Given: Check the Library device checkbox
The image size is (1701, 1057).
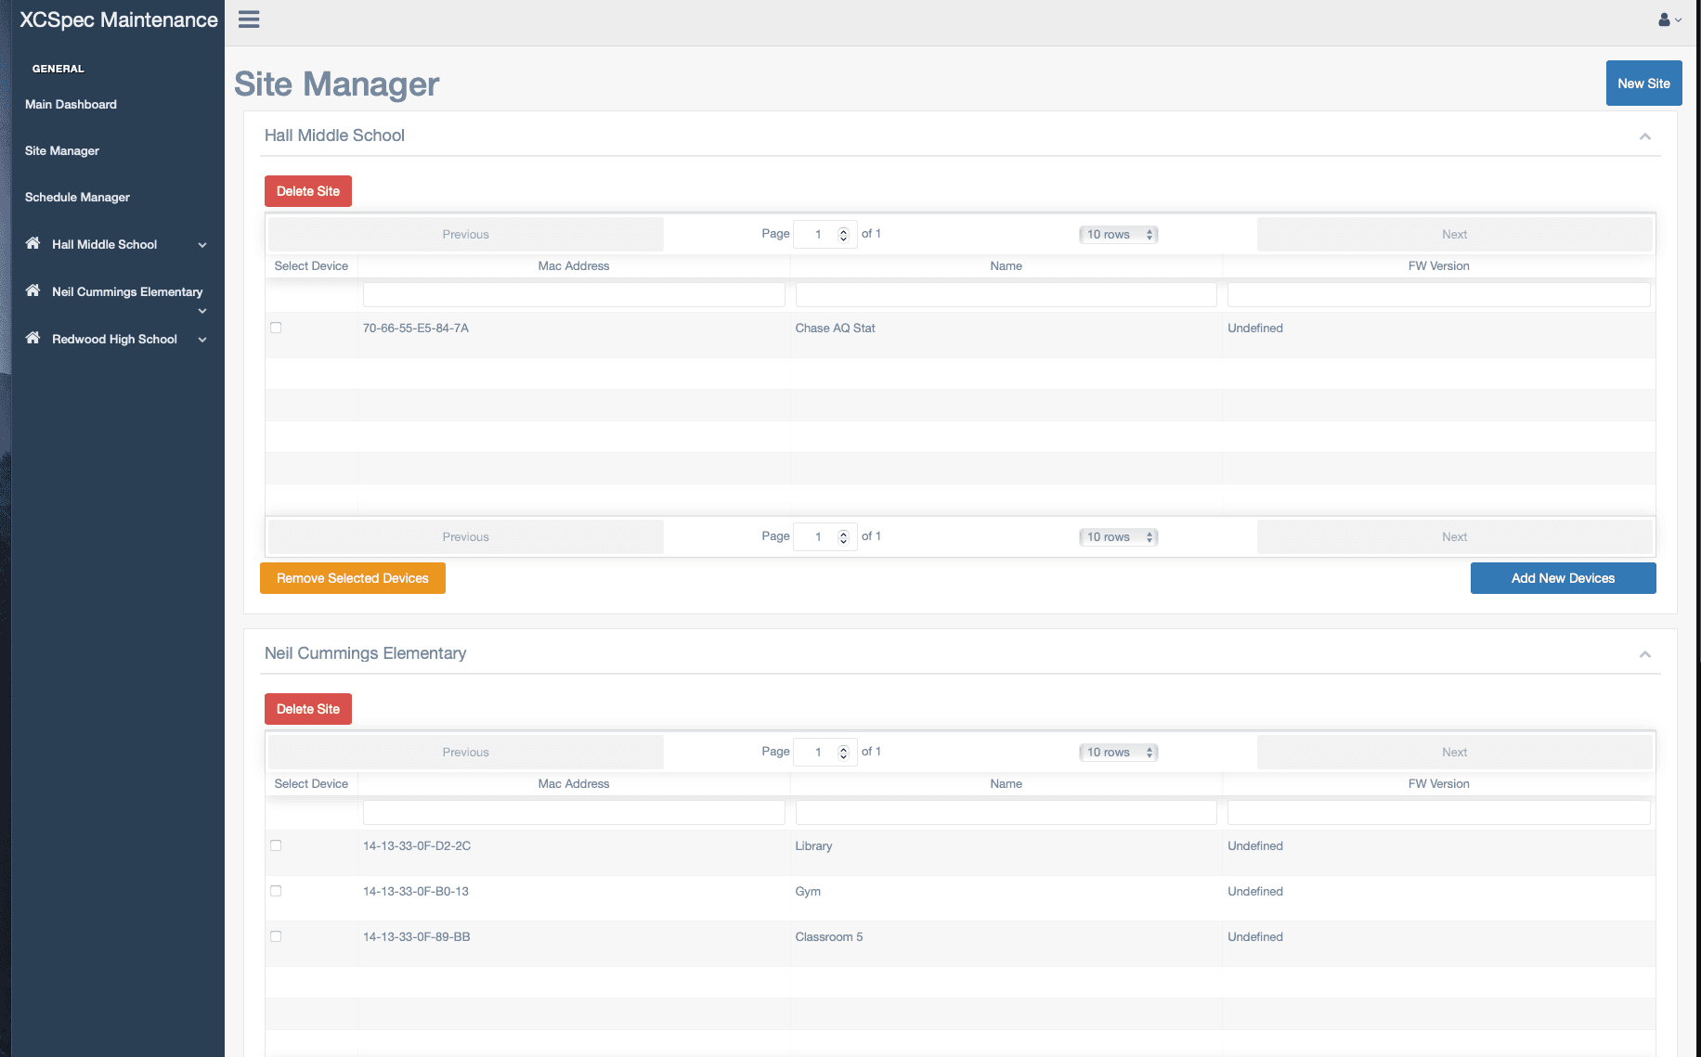Looking at the screenshot, I should click(x=276, y=845).
